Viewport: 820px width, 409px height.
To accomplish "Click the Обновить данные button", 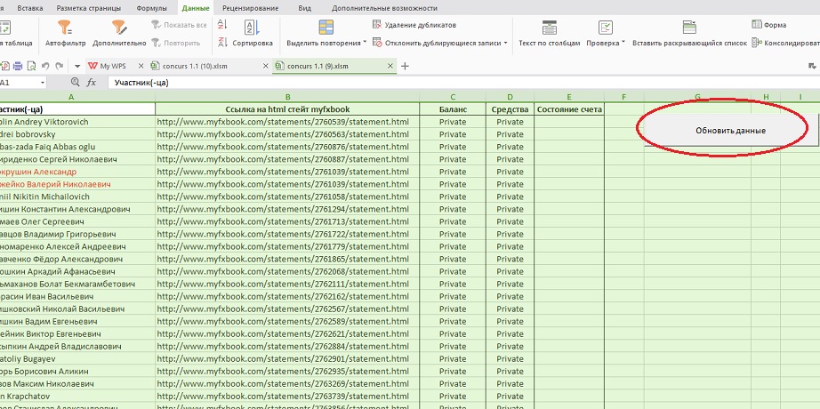I will (x=731, y=131).
